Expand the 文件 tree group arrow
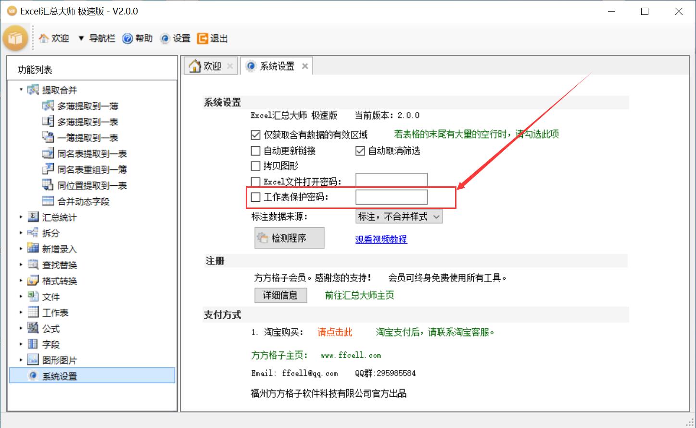Screen dimensions: 696x428 21,296
